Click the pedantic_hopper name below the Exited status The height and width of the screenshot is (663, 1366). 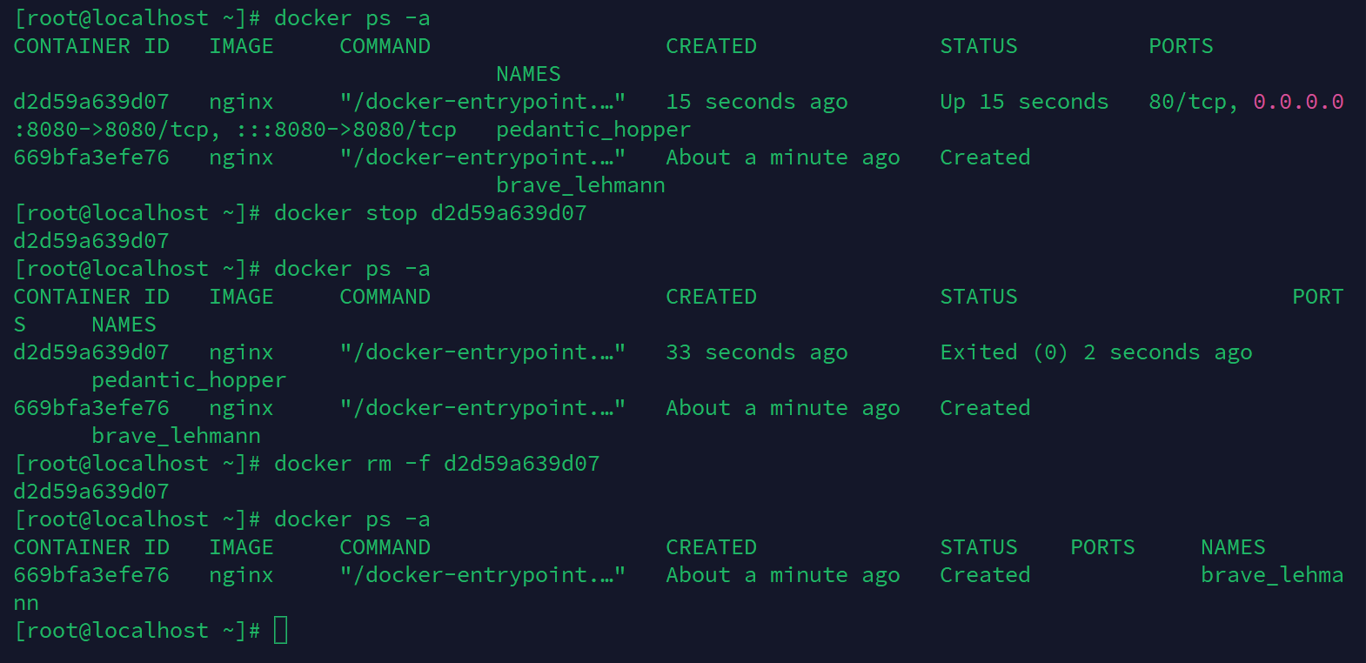[189, 380]
